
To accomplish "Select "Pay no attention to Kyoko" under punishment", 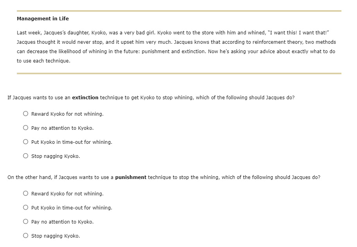I will pos(25,221).
